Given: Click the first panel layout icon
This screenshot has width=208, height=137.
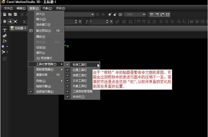Looking at the screenshot, I should pos(152,15).
